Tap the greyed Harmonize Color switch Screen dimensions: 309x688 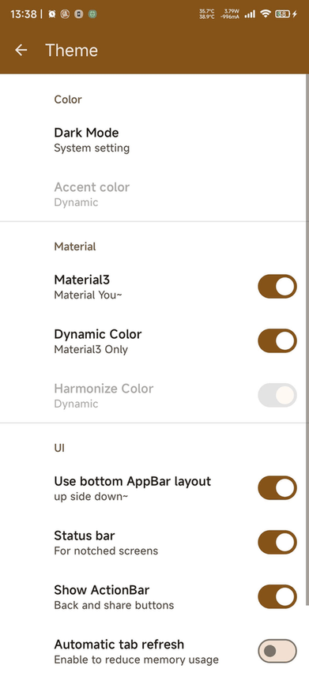pyautogui.click(x=277, y=395)
